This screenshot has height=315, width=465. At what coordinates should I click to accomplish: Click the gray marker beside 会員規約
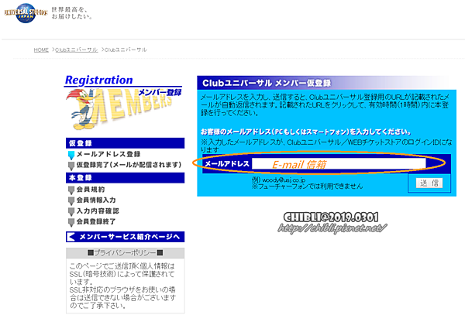pos(71,190)
